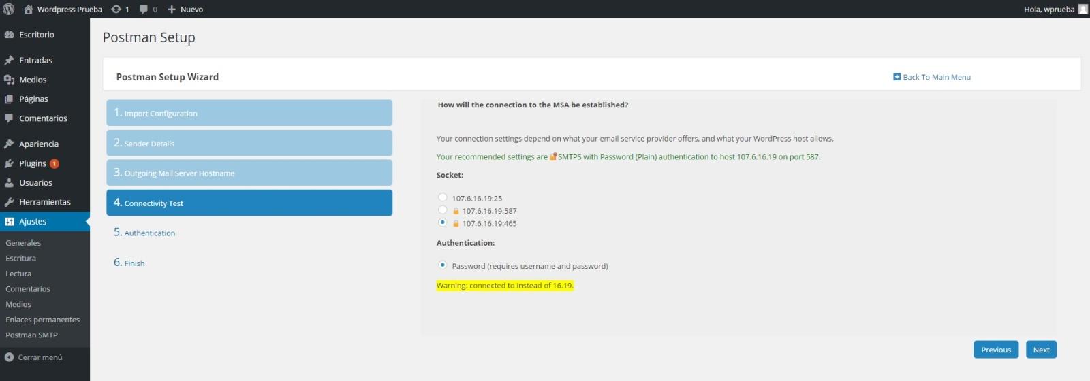1090x381 pixels.
Task: Go to step 1 Import Configuration
Action: (249, 113)
